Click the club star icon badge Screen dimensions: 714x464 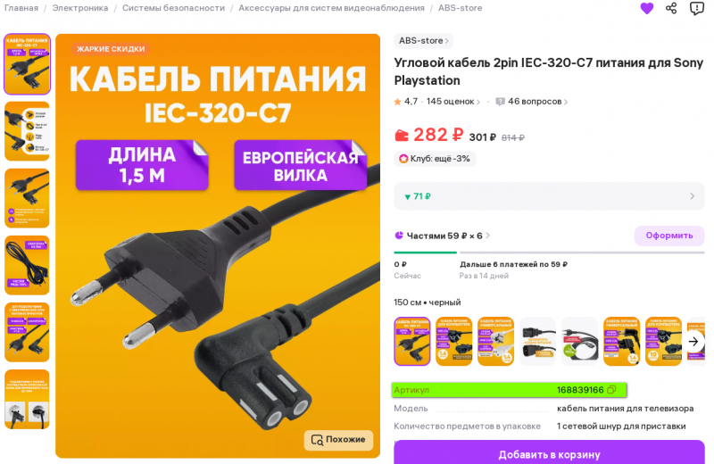click(403, 159)
